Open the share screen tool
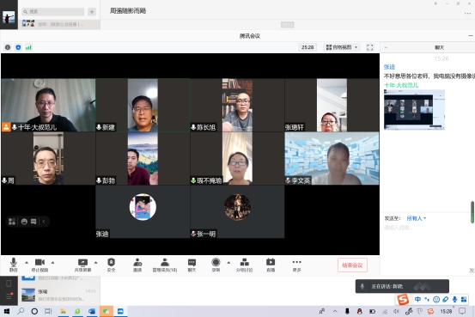This screenshot has height=317, width=475. [x=82, y=265]
